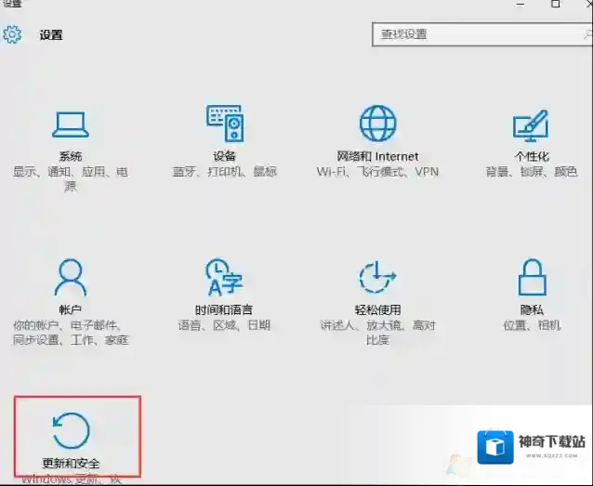Screen dimensions: 593x486
Task: Open the 系统 laptop icon
Action: click(71, 125)
